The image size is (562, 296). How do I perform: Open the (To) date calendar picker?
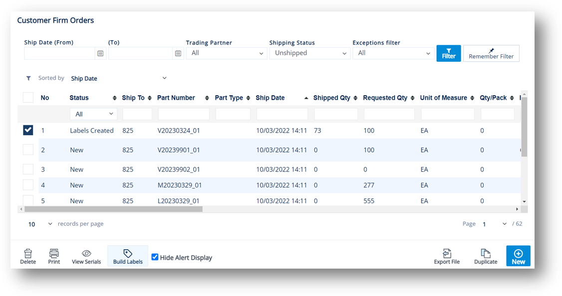tap(178, 53)
